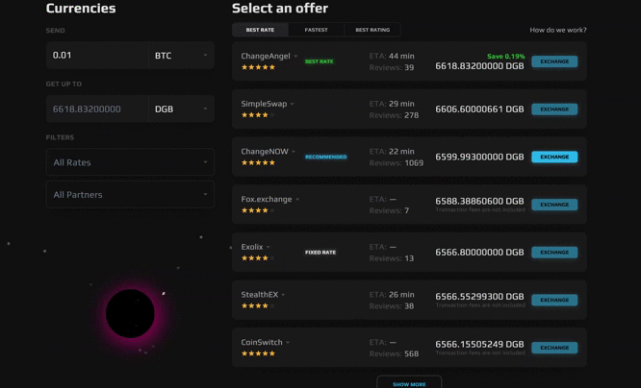The width and height of the screenshot is (641, 388).
Task: Expand CoinSwitch details arrow
Action: pos(288,343)
